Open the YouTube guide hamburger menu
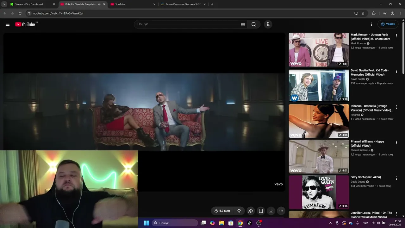Viewport: 405px width, 228px height. point(8,24)
